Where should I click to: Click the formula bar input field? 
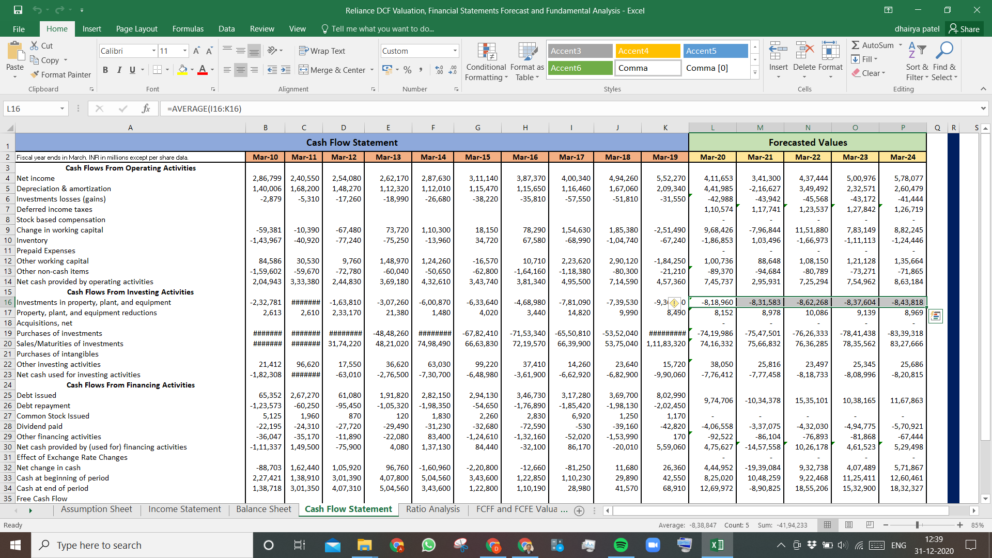point(568,109)
